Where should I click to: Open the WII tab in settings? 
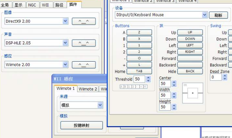[x=46, y=5]
